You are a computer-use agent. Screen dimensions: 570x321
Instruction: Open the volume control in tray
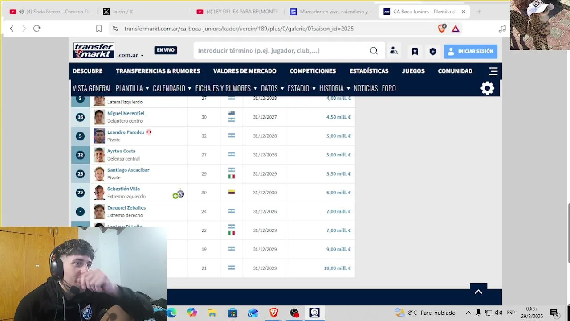tap(498, 313)
